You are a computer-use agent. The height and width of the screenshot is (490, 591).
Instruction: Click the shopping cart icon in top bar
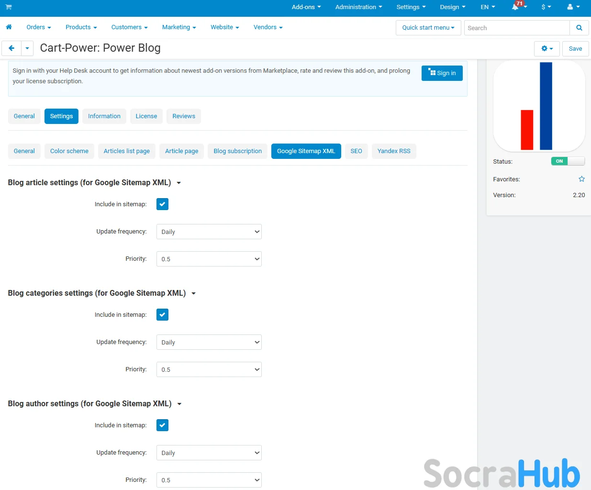[9, 7]
